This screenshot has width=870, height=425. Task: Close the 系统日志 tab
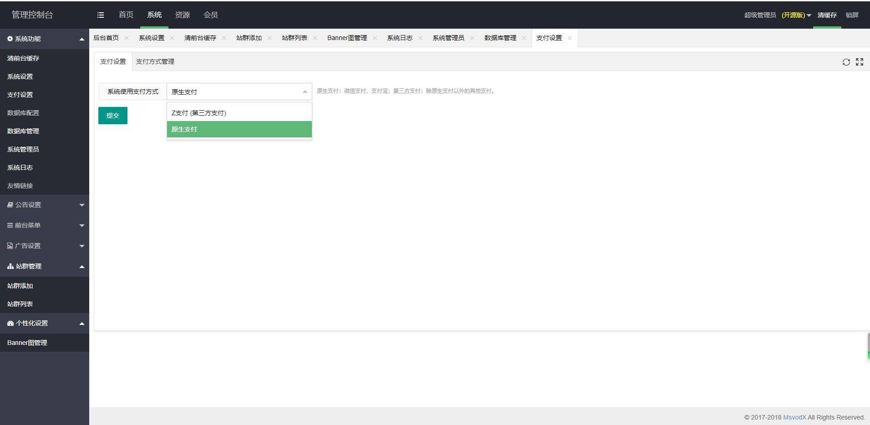click(420, 38)
